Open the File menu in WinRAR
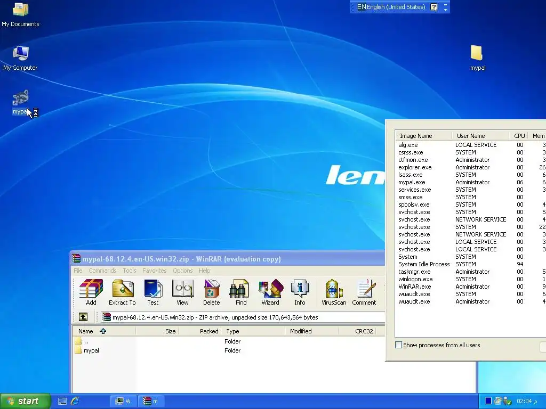The image size is (546, 409). coord(78,271)
